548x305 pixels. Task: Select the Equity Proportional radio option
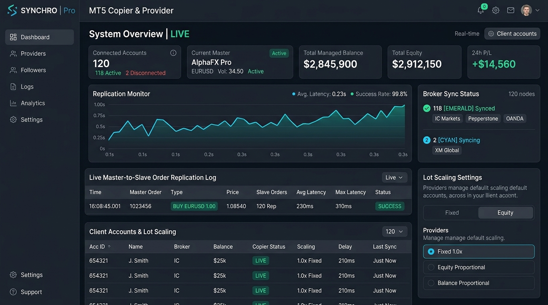(479, 267)
